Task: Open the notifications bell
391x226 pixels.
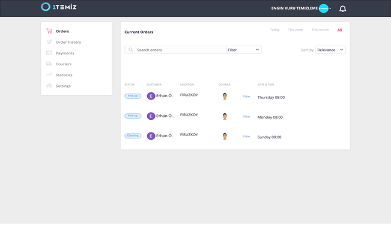Action: coord(342,9)
